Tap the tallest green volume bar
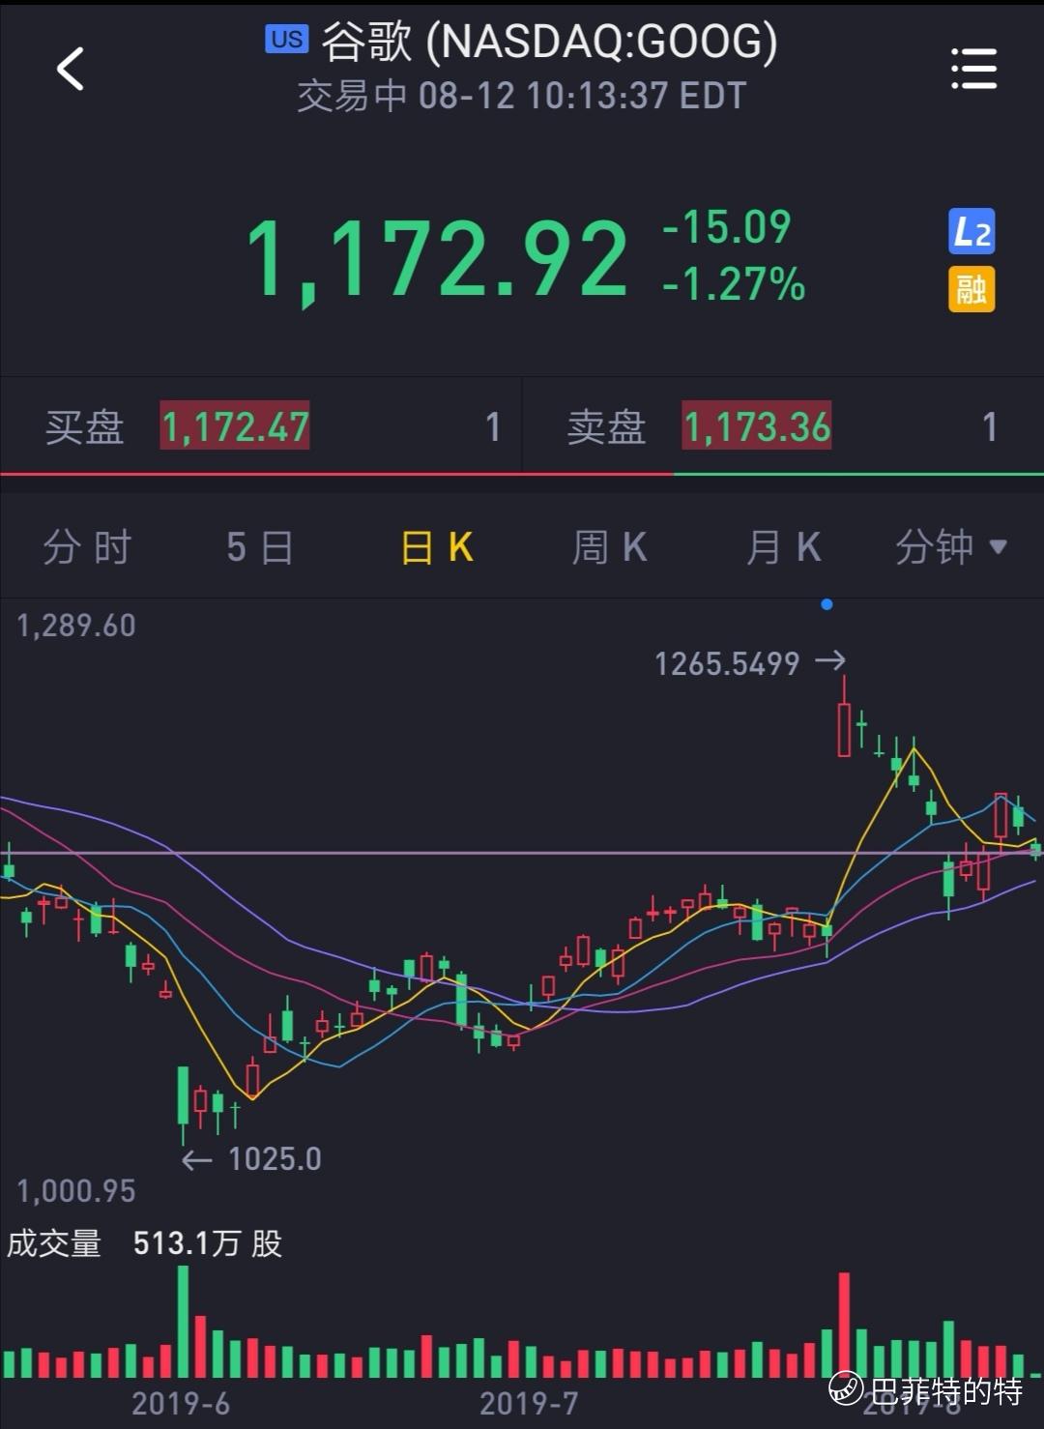 pyautogui.click(x=183, y=1322)
